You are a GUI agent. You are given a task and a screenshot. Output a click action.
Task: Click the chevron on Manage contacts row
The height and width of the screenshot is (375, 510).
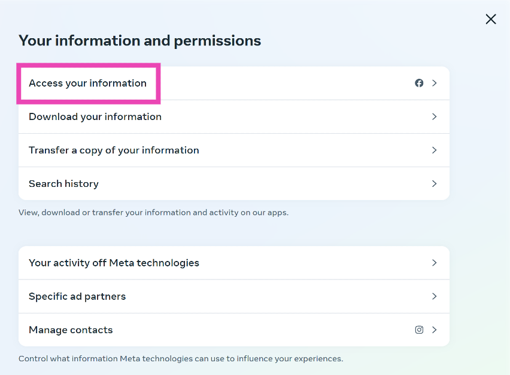tap(435, 330)
